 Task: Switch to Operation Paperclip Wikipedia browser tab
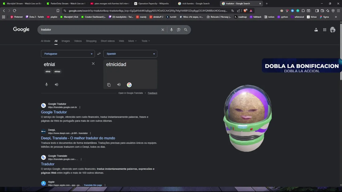[x=153, y=3]
